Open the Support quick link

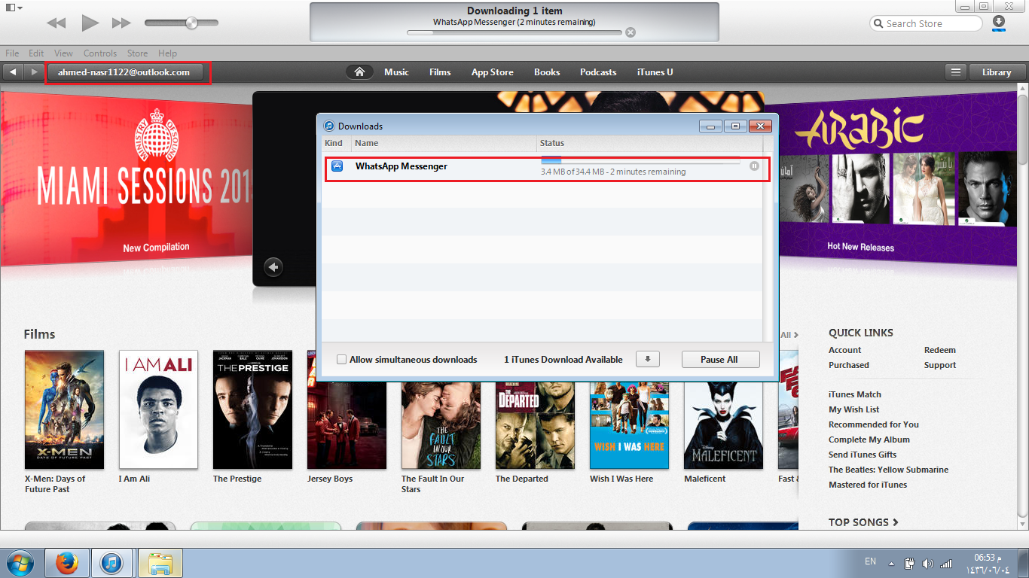pyautogui.click(x=940, y=365)
